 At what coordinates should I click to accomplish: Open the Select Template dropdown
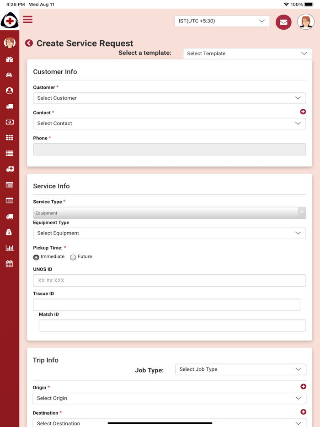248,53
